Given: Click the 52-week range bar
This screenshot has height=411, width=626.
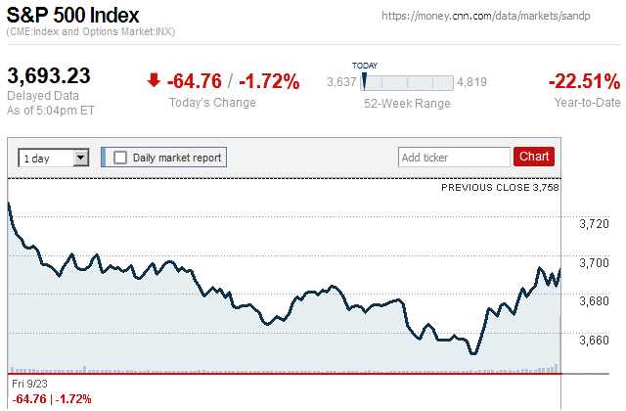Looking at the screenshot, I should pyautogui.click(x=407, y=83).
